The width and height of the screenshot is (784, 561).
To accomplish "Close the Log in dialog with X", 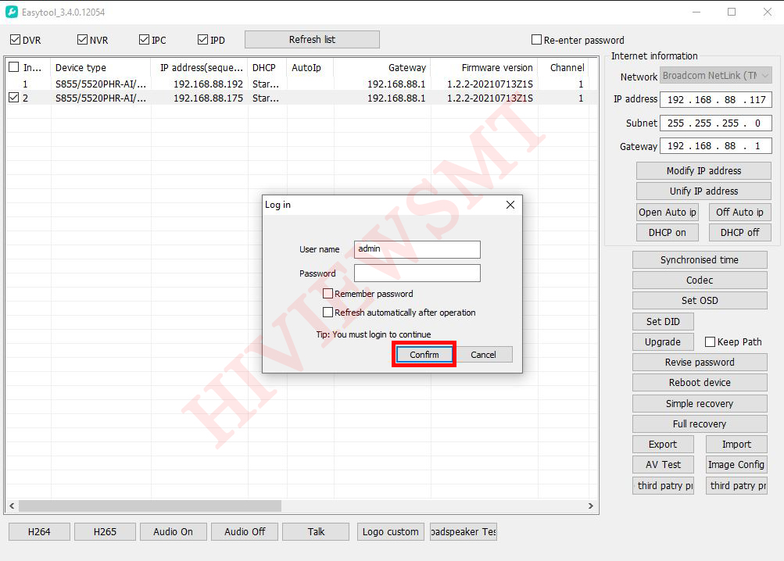I will (510, 205).
